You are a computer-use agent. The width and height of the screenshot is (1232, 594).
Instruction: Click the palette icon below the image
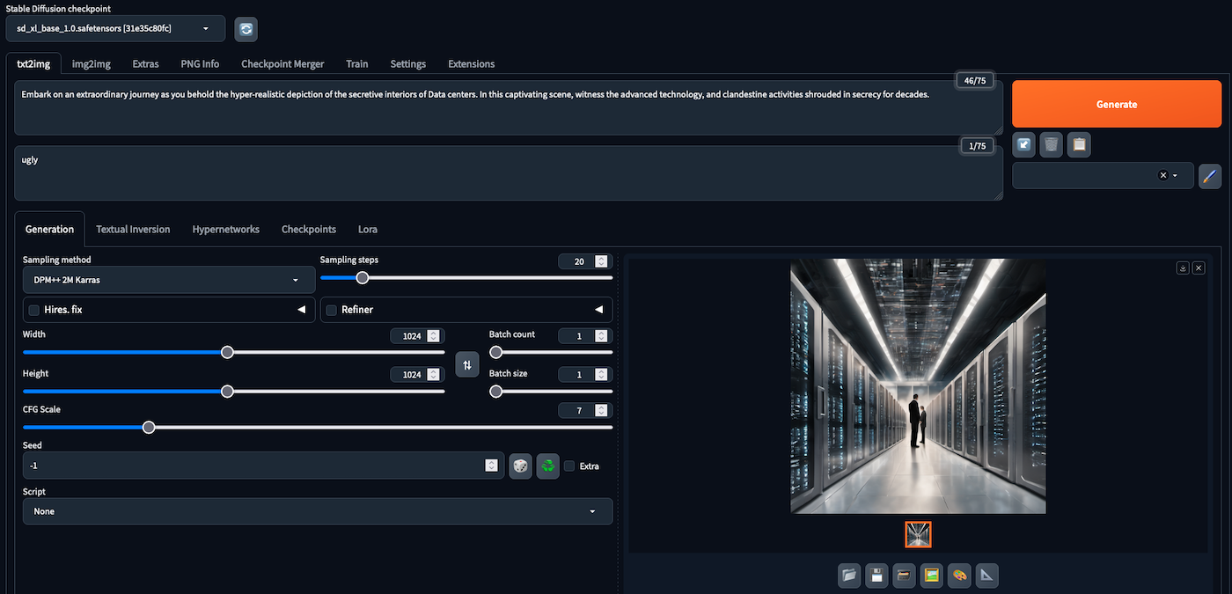tap(959, 576)
